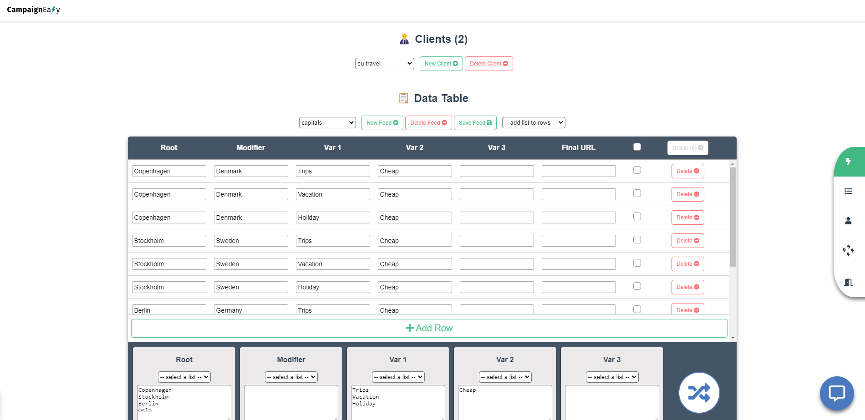Click New Feed button
This screenshot has height=420, width=865.
(382, 123)
